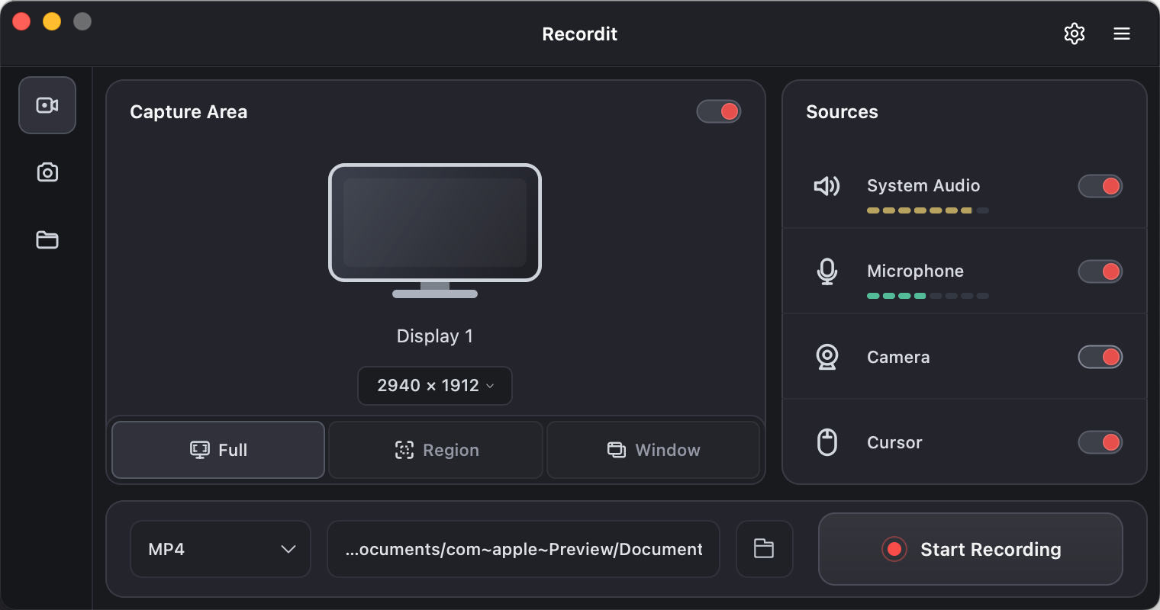Viewport: 1160px width, 610px height.
Task: Disable Cursor capture toggle
Action: 1100,442
